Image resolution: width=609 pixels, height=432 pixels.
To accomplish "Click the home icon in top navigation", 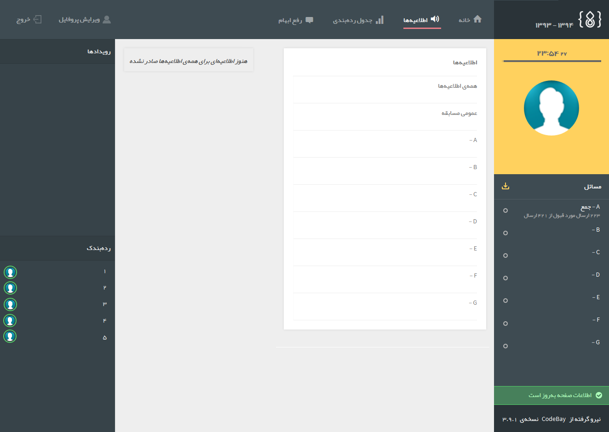I will click(477, 19).
